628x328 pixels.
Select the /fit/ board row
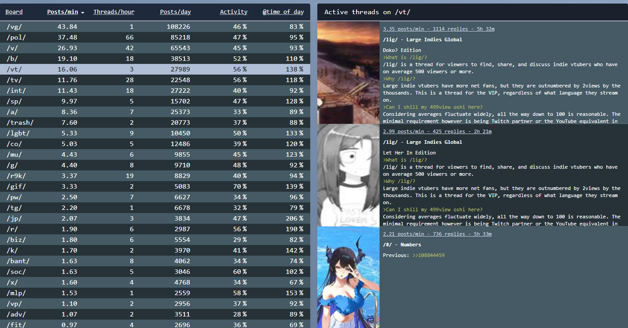pyautogui.click(x=155, y=324)
